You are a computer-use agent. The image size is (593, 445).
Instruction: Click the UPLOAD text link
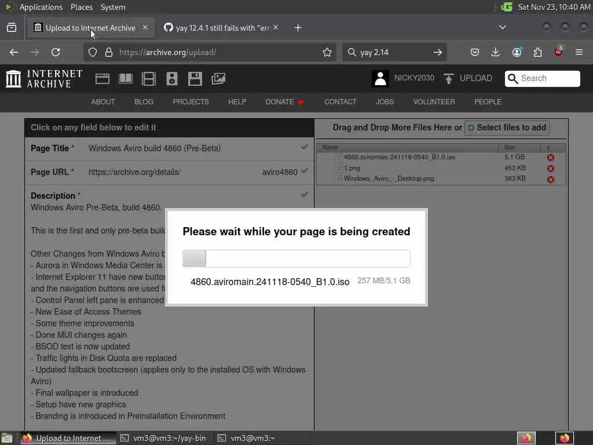[x=476, y=78]
